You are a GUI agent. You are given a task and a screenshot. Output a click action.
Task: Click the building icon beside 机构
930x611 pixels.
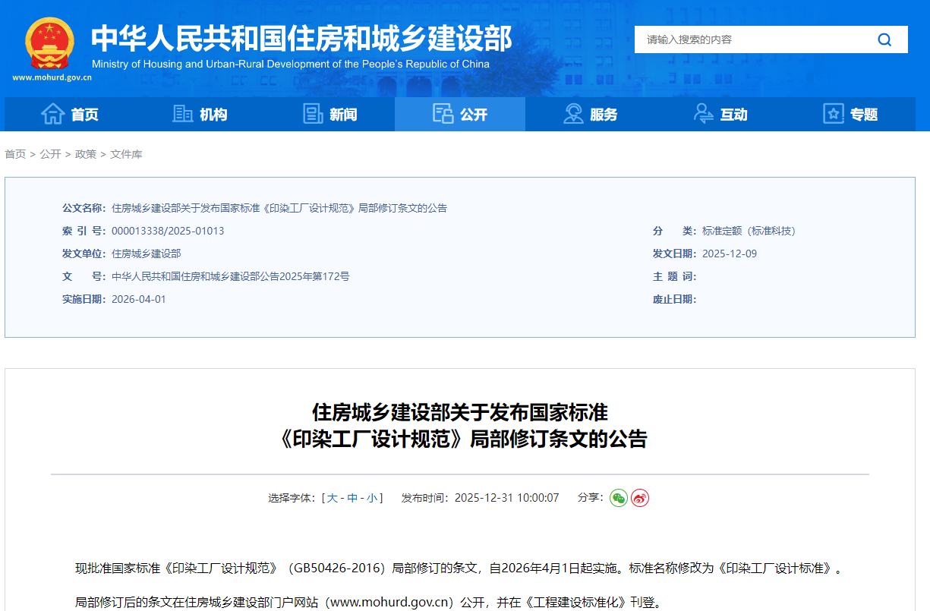[182, 114]
